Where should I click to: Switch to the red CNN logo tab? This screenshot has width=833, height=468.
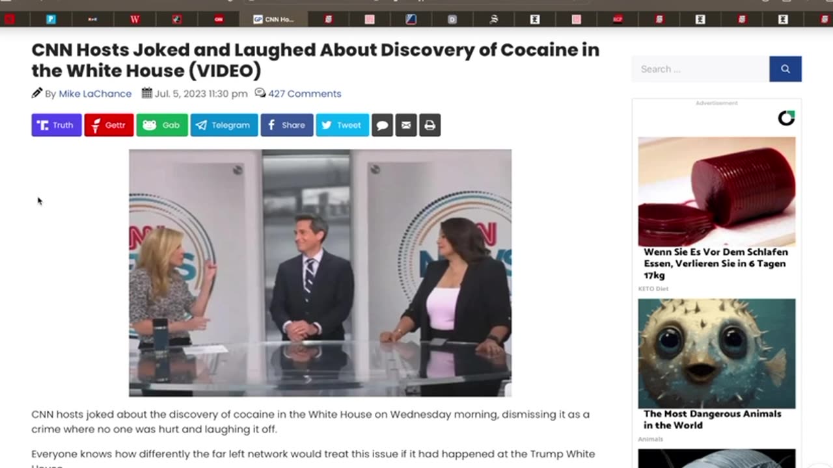tap(219, 19)
